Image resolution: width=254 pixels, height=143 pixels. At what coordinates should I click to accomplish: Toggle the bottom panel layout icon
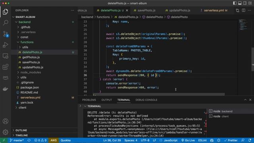(240, 3)
